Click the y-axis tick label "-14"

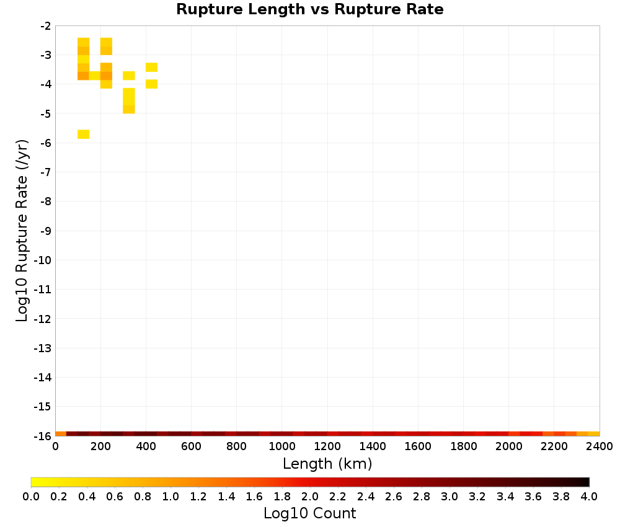pos(43,378)
